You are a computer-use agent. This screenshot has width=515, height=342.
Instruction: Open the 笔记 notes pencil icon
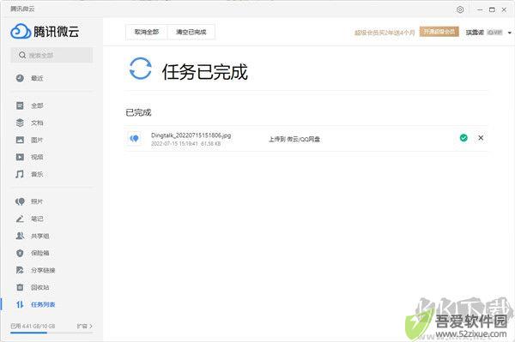click(20, 219)
